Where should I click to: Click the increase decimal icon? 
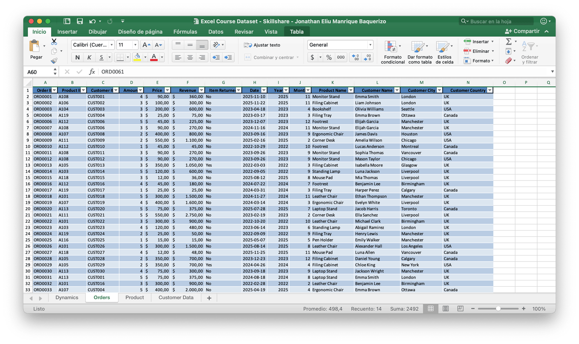tap(355, 57)
